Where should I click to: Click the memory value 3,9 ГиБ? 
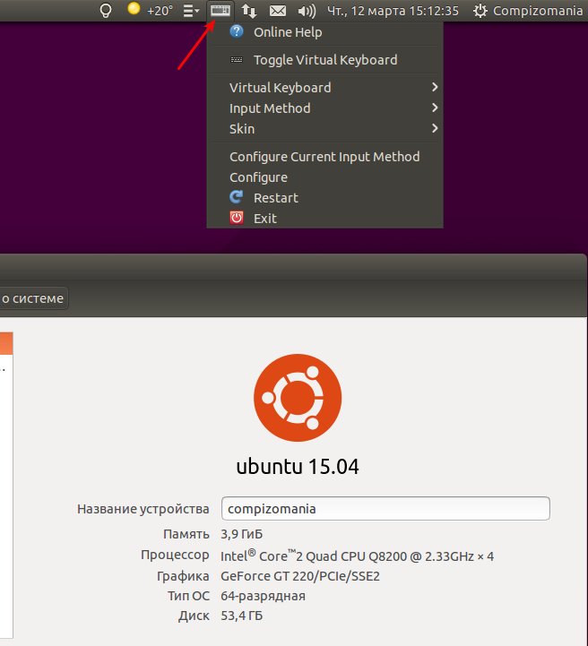[241, 534]
